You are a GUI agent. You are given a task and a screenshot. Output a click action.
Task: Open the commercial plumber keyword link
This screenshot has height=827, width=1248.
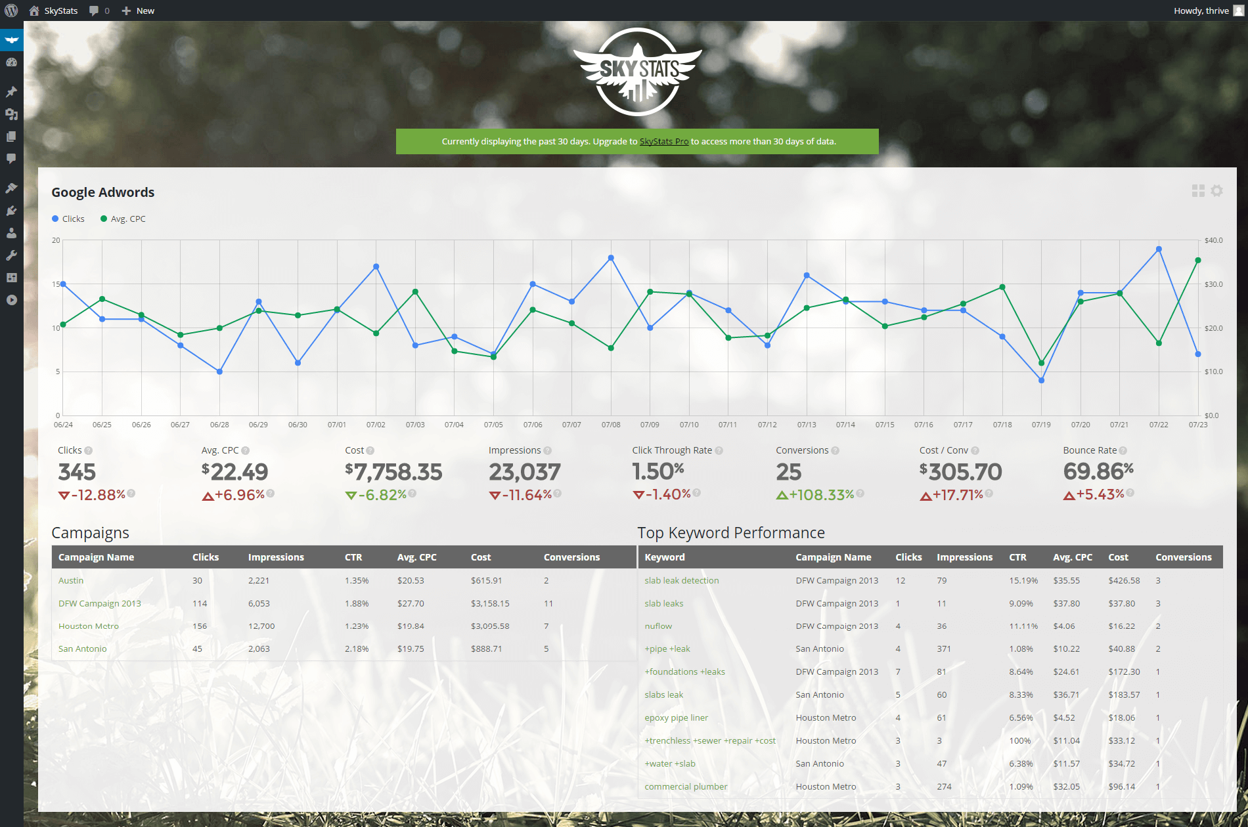click(x=686, y=786)
